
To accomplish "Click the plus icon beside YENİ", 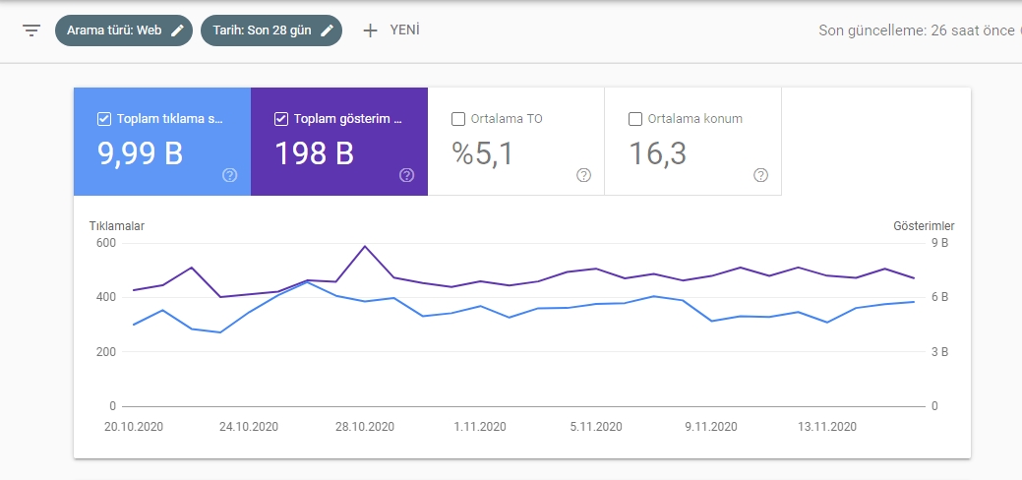I will 370,30.
